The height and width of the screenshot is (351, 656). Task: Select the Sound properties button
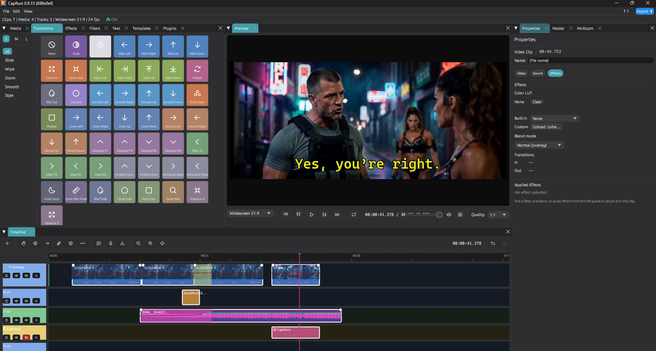pyautogui.click(x=537, y=73)
